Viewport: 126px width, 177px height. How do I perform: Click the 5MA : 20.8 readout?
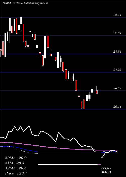tap(15, 163)
